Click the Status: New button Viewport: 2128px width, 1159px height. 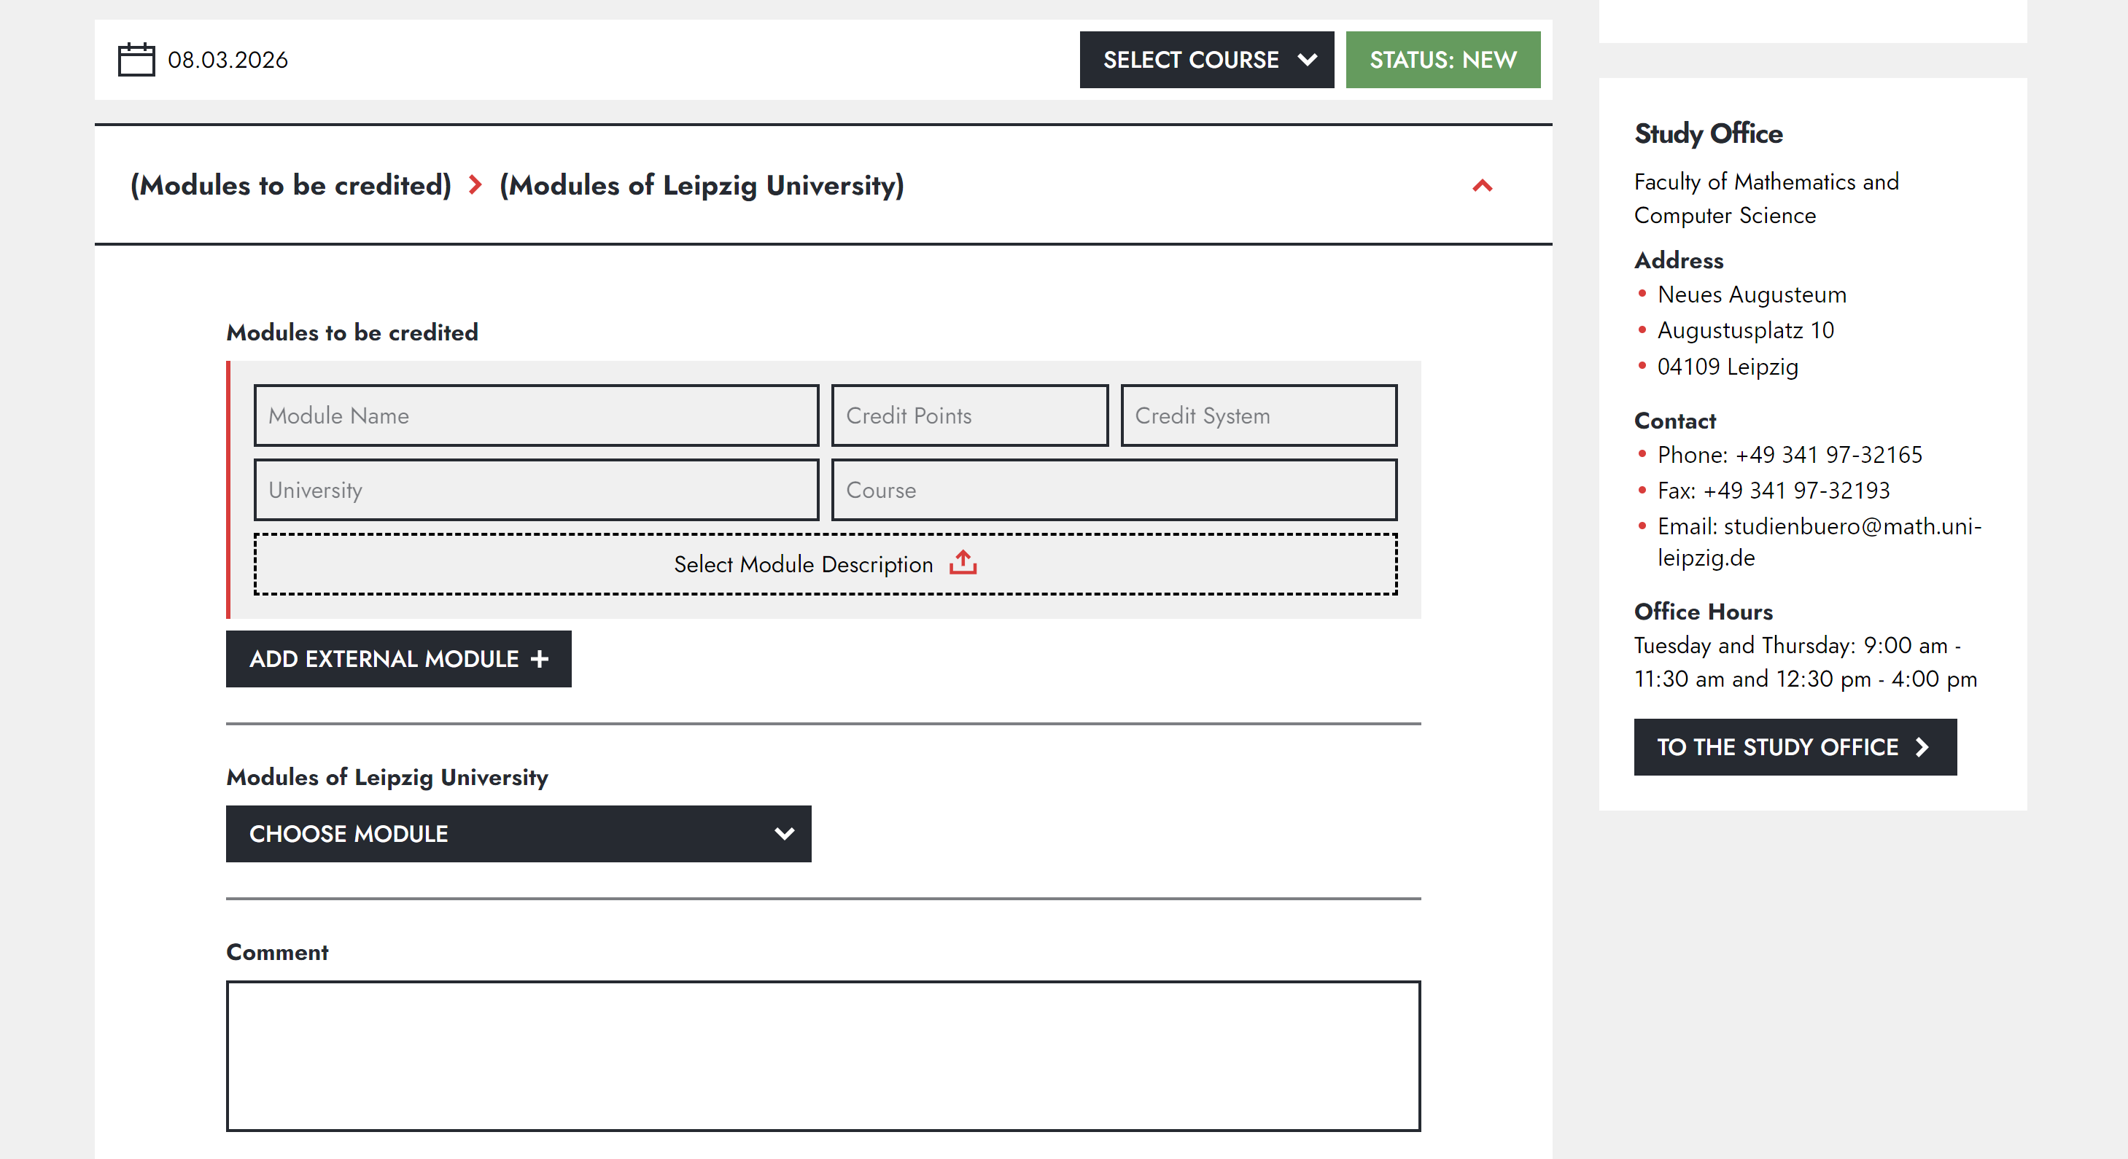click(x=1442, y=60)
